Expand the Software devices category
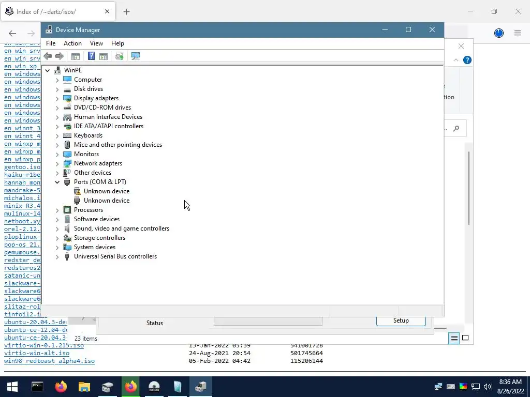The image size is (530, 397). 57,219
